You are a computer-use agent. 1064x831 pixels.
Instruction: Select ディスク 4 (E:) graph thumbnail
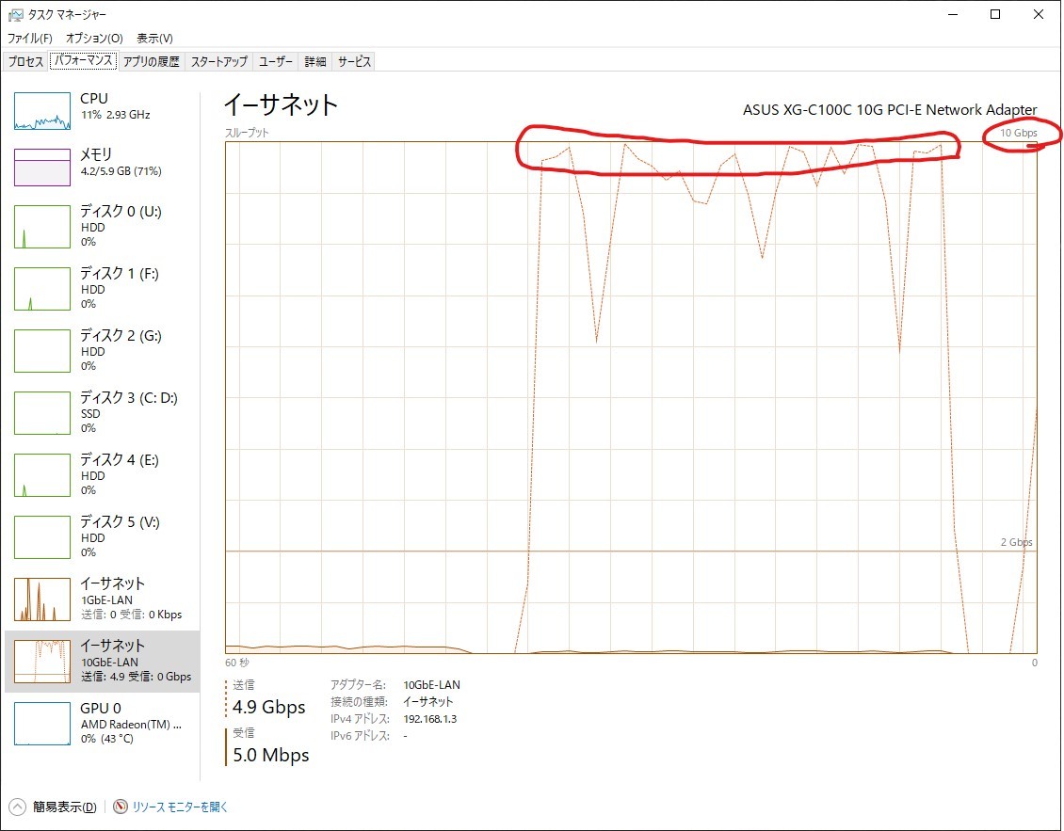point(42,475)
